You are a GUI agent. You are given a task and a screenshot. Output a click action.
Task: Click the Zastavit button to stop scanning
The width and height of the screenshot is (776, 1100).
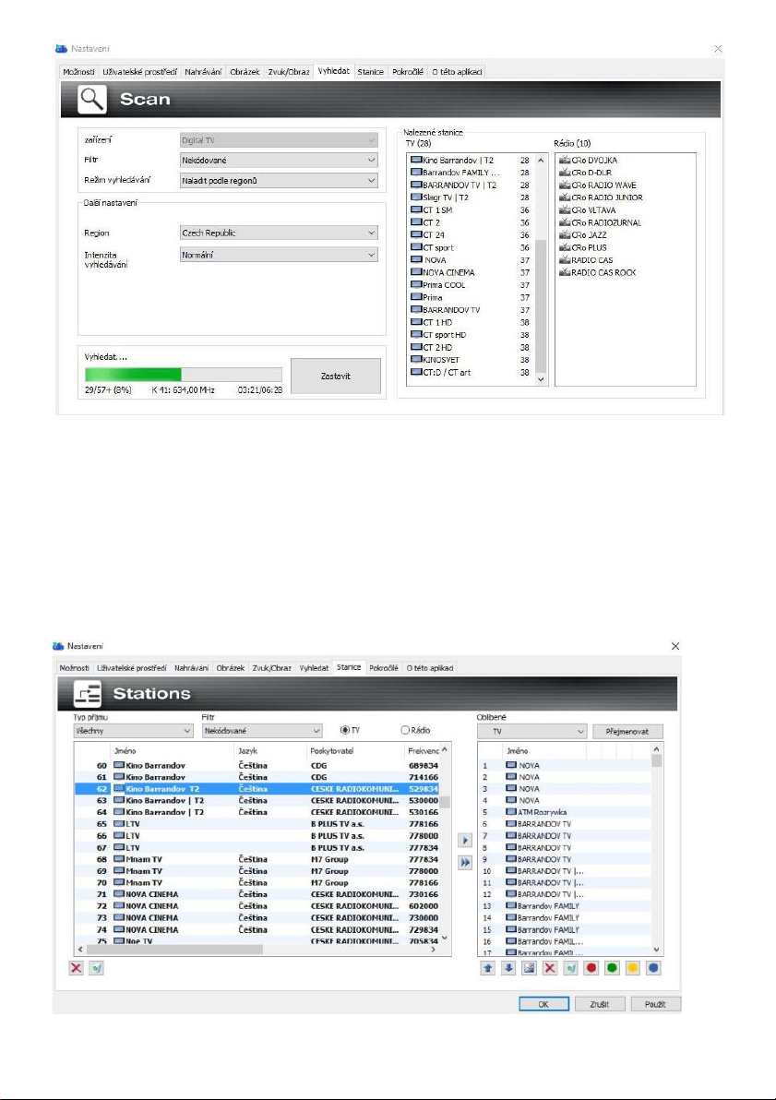point(335,376)
